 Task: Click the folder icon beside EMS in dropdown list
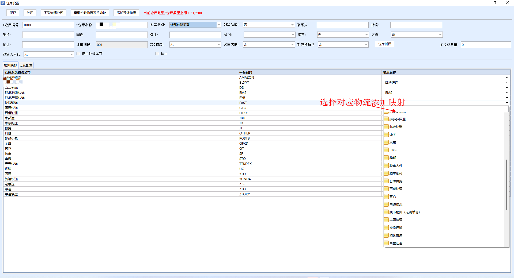(x=386, y=150)
